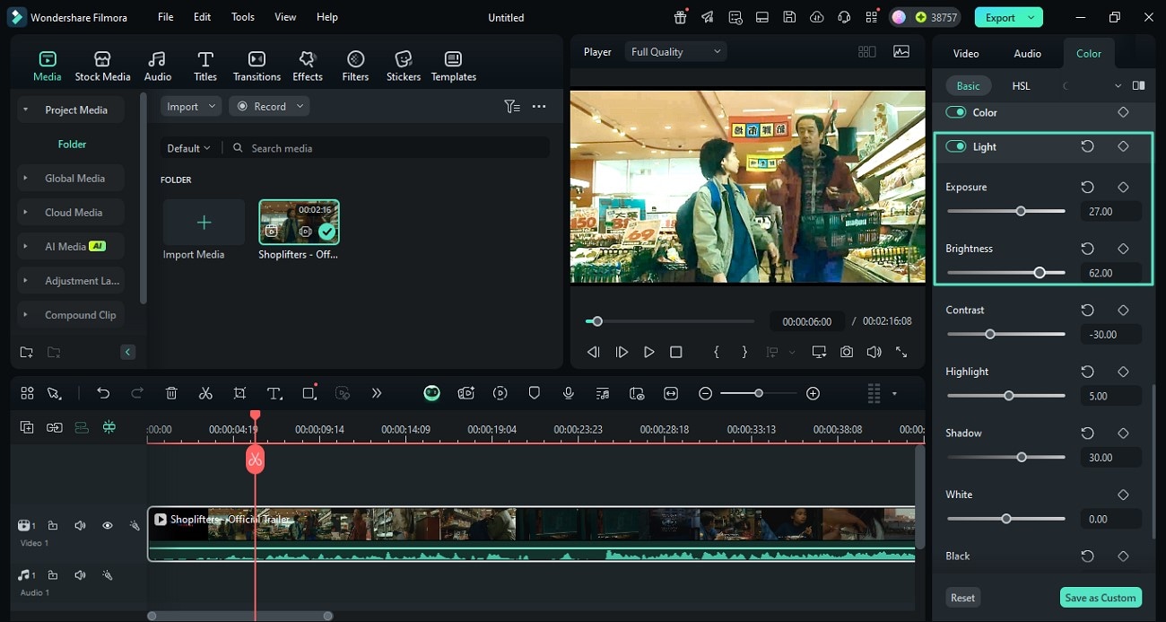Open the Effects tab
Image resolution: width=1166 pixels, height=622 pixels.
coord(308,66)
